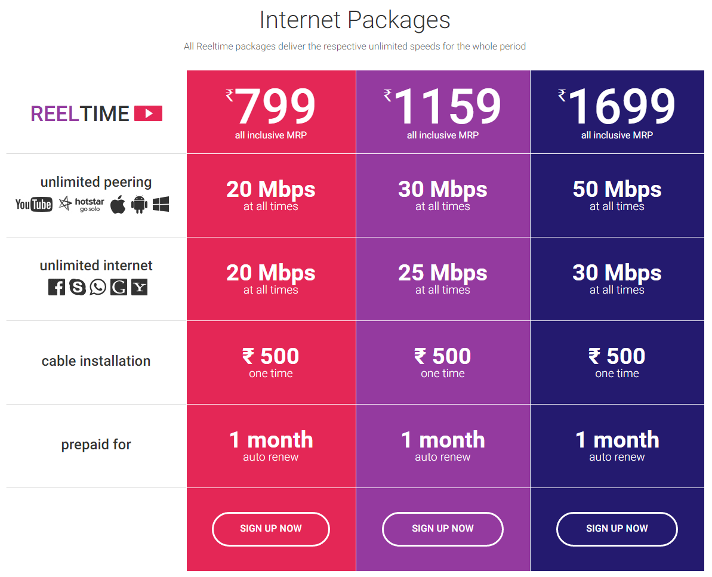Screen dimensions: 712x577
Task: Click the Yahoo Y icon
Action: click(x=140, y=287)
